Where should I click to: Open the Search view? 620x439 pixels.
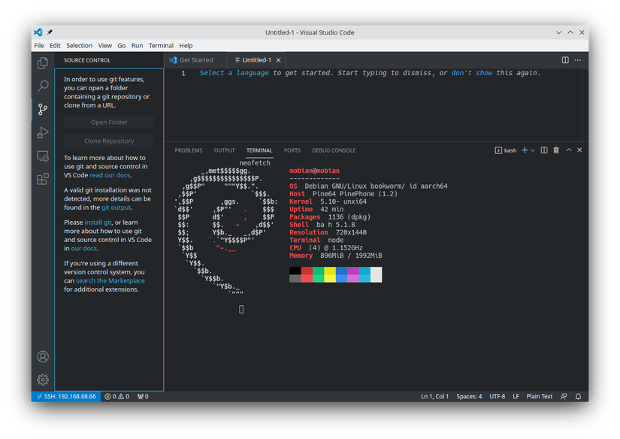coord(43,86)
